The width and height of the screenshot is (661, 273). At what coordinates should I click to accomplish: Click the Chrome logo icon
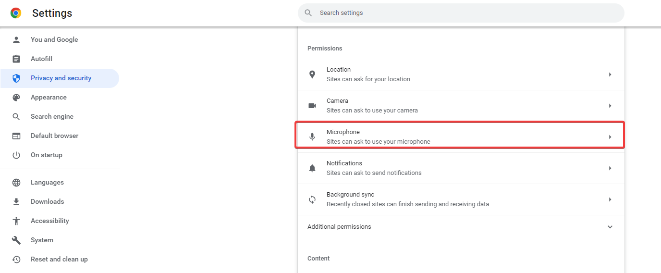[x=16, y=13]
